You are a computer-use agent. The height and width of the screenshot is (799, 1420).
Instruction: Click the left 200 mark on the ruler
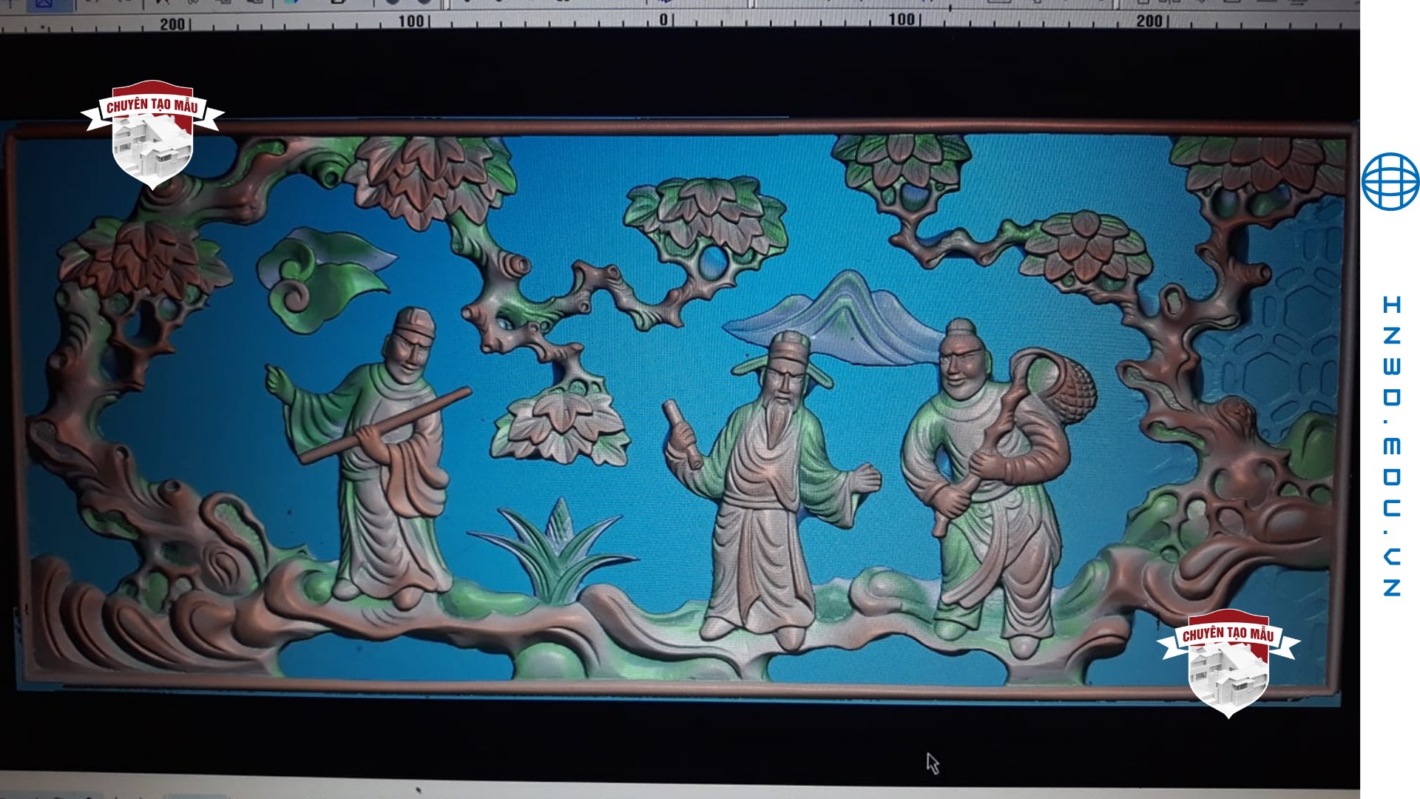(172, 24)
